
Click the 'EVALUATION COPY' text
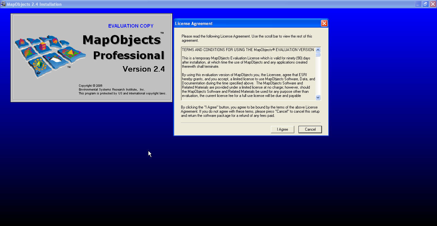coord(131,26)
